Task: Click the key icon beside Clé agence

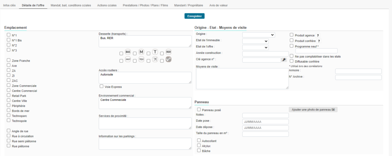Action: [x=284, y=60]
